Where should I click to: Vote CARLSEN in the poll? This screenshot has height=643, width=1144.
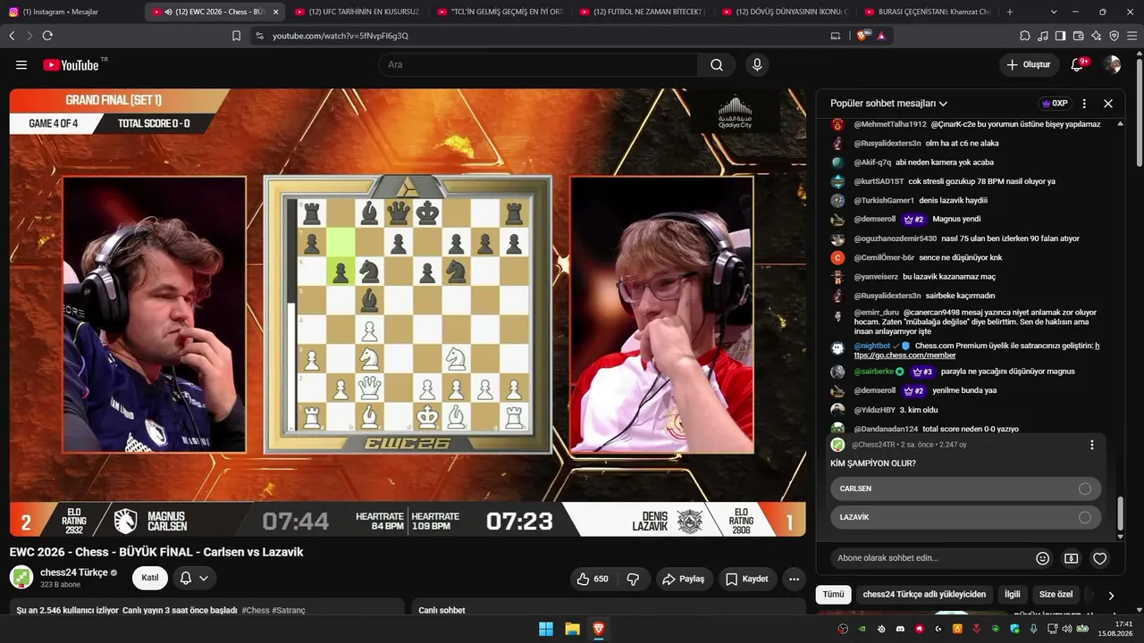(965, 489)
